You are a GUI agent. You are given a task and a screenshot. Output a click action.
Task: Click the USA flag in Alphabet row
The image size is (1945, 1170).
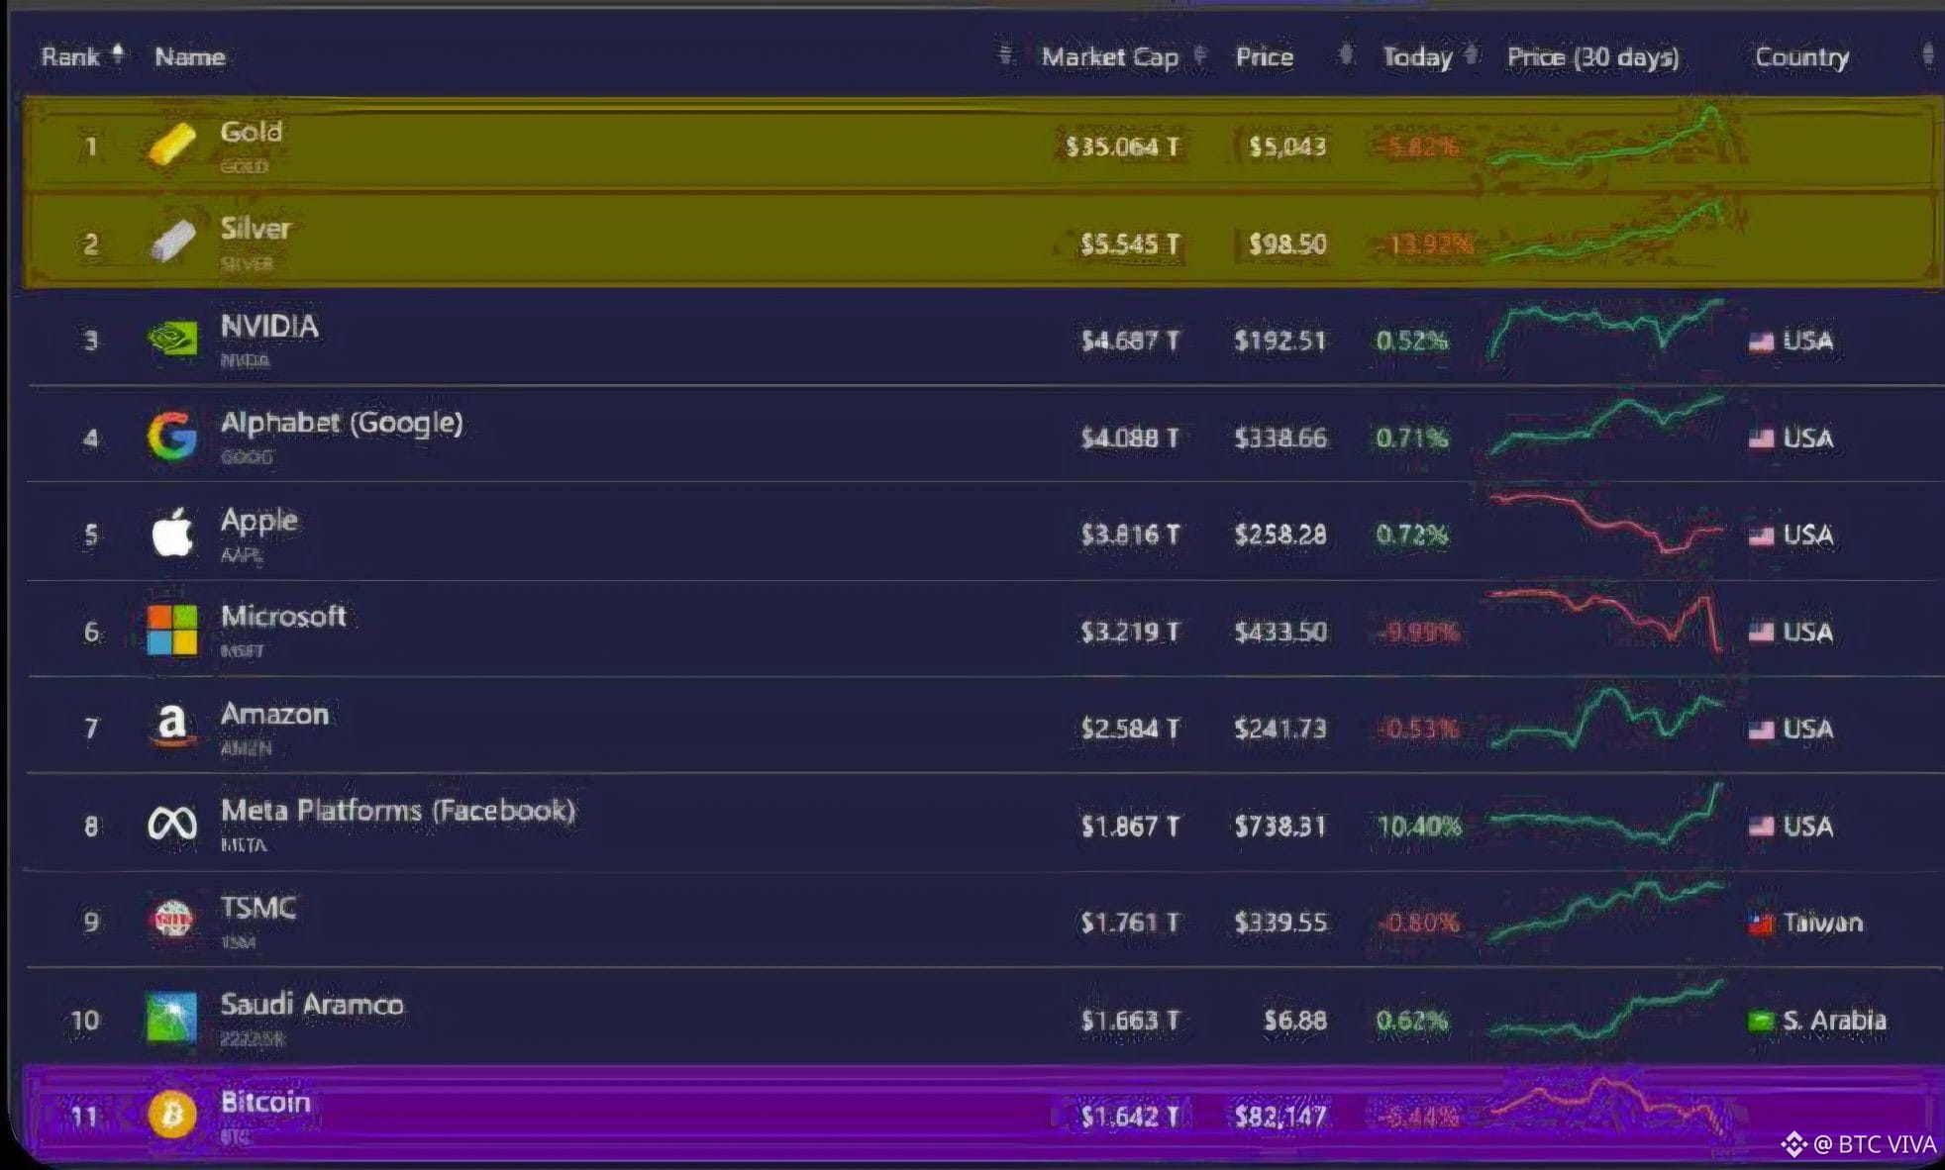tap(1761, 439)
